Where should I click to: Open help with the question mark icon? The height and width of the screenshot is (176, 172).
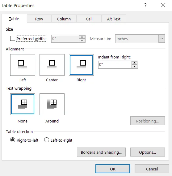(x=145, y=5)
